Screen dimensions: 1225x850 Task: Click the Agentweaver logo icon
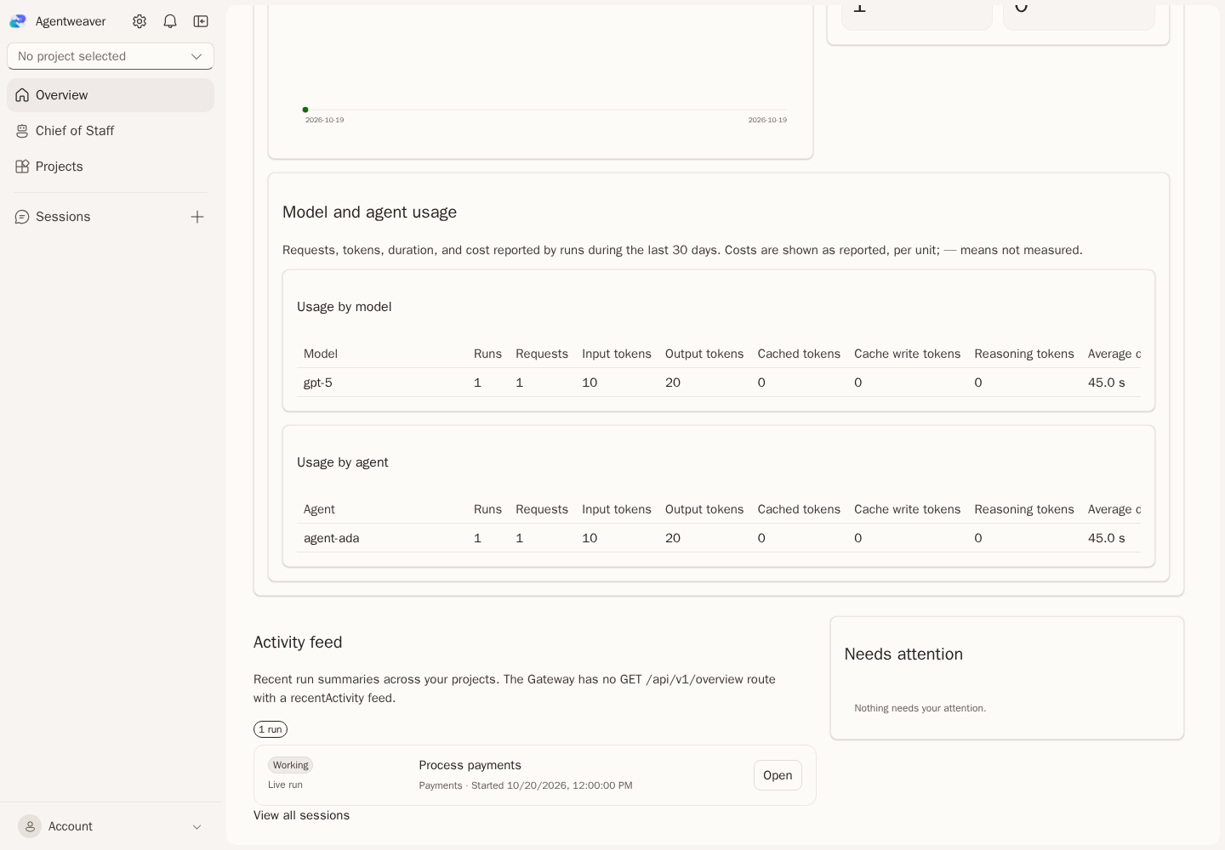18,21
